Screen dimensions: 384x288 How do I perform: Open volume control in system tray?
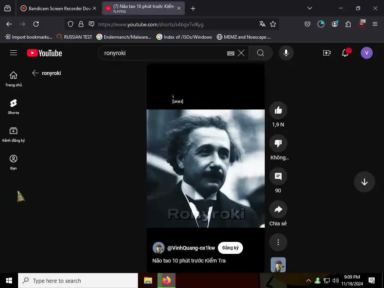(336, 280)
